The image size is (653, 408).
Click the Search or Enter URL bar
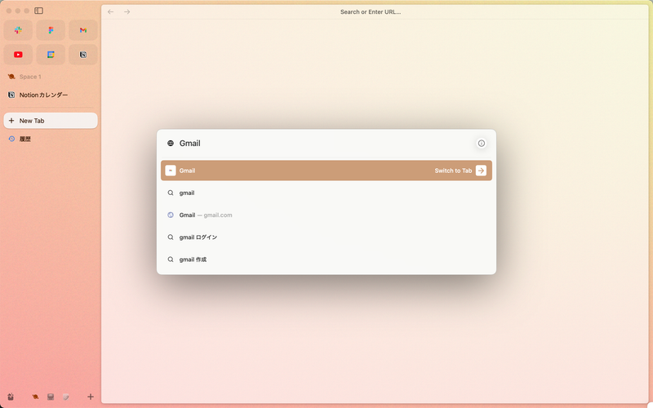pos(370,11)
